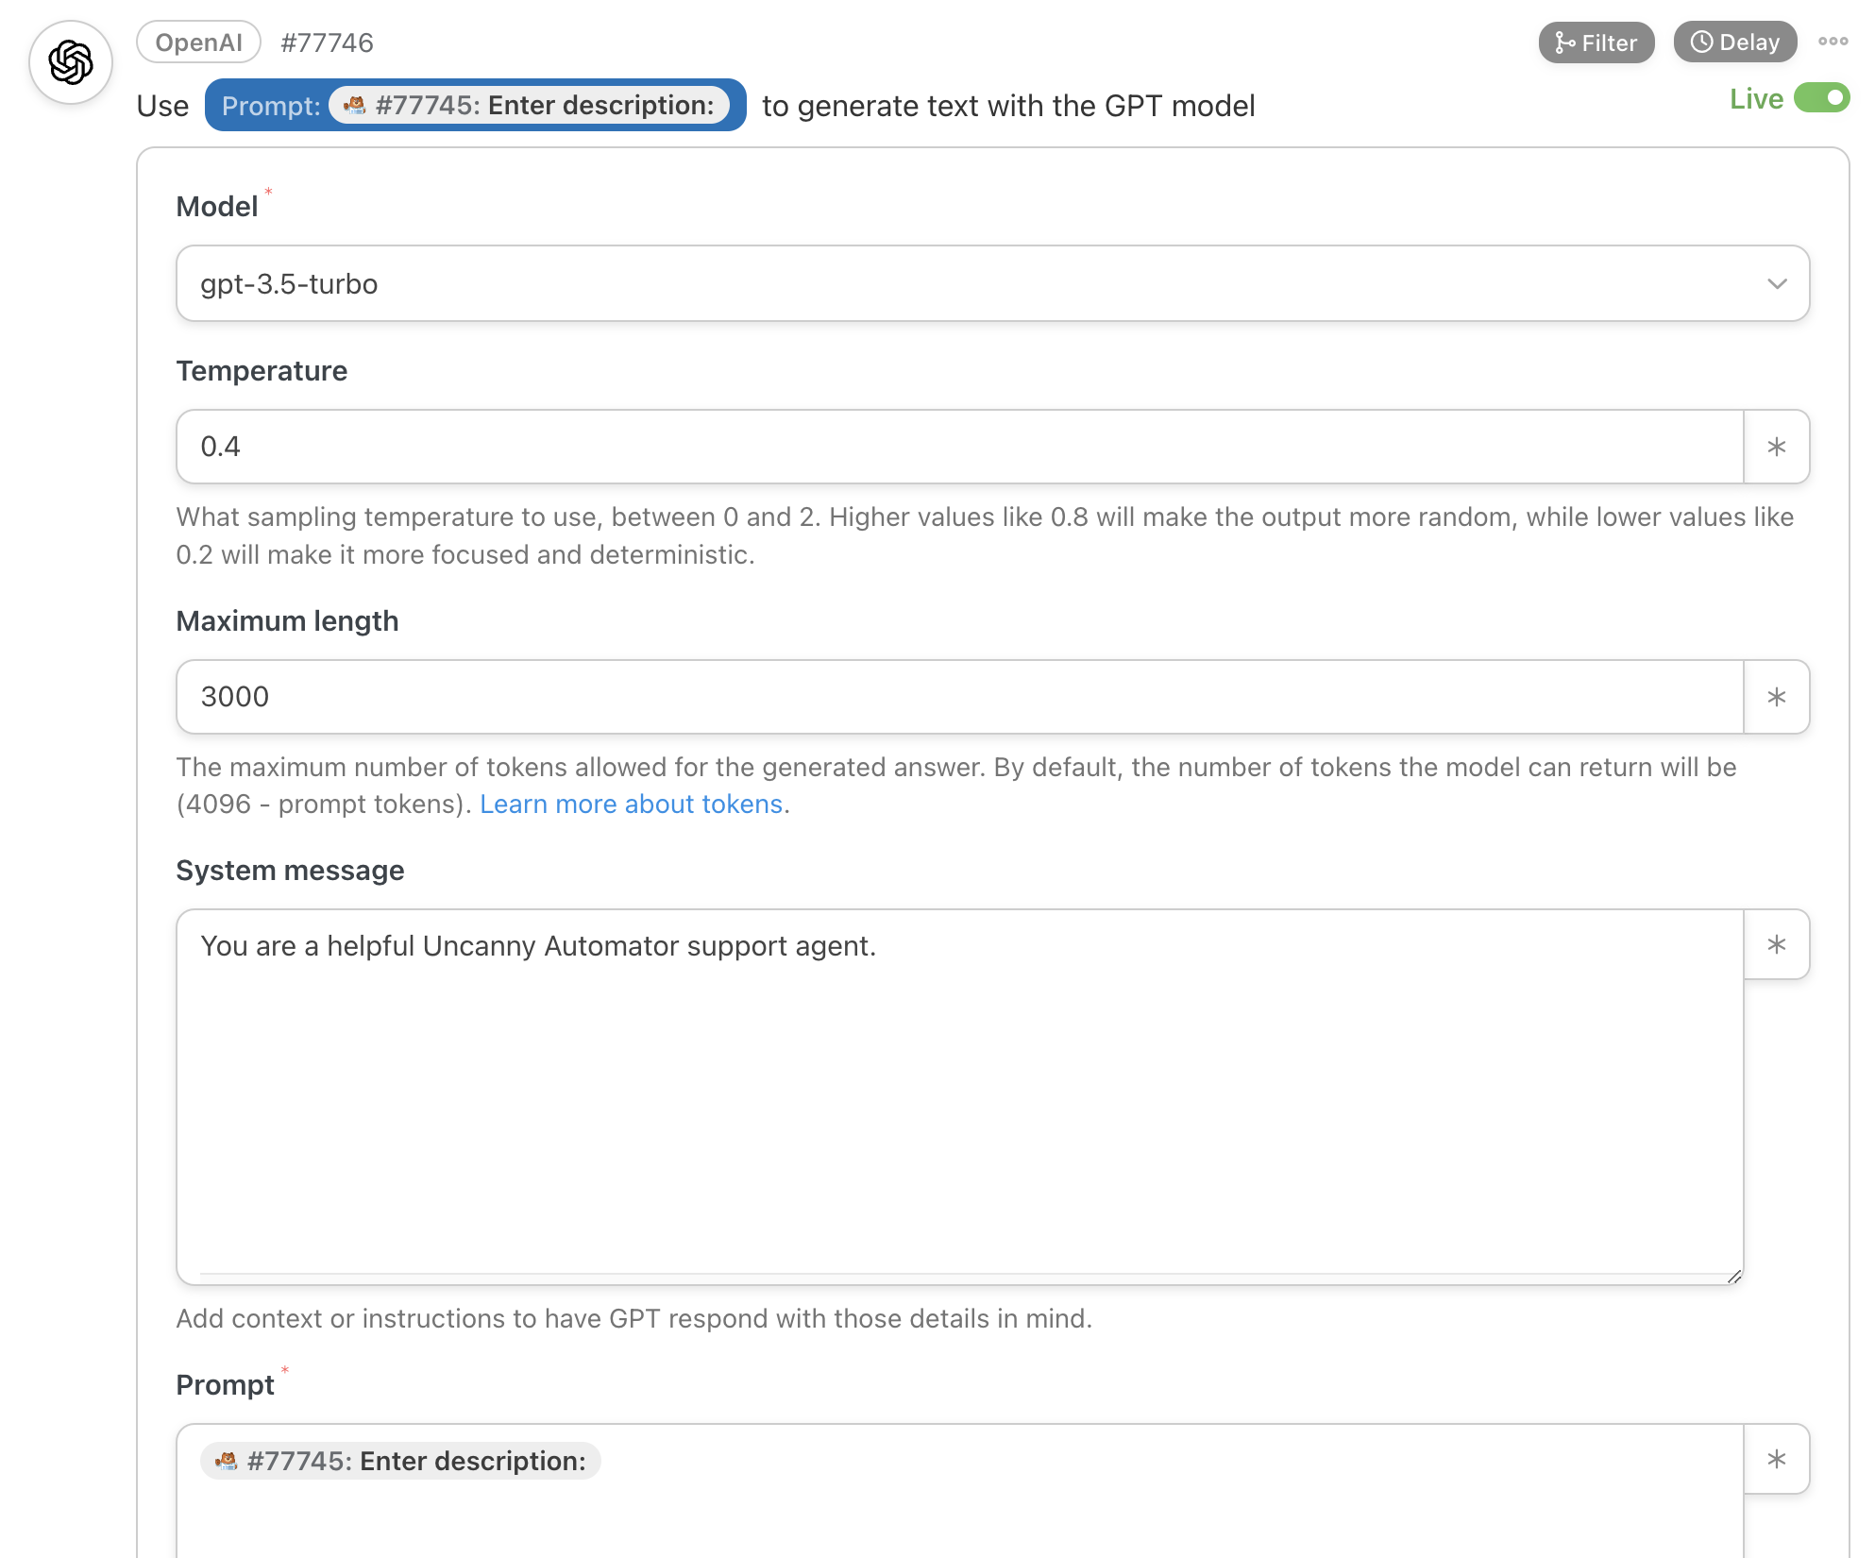
Task: Click the System message resize handle corner
Action: (x=1733, y=1276)
